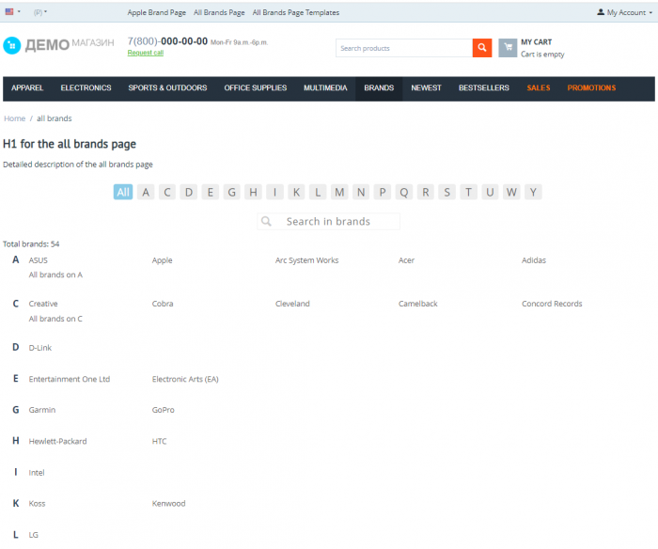Screen dimensions: 658x549
Task: Open All Brands Page Templates link
Action: (296, 12)
